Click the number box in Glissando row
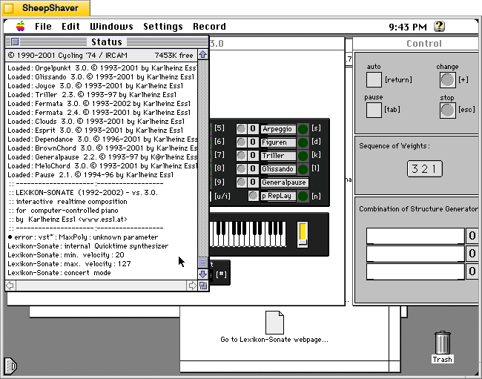This screenshot has width=482, height=379. point(253,169)
